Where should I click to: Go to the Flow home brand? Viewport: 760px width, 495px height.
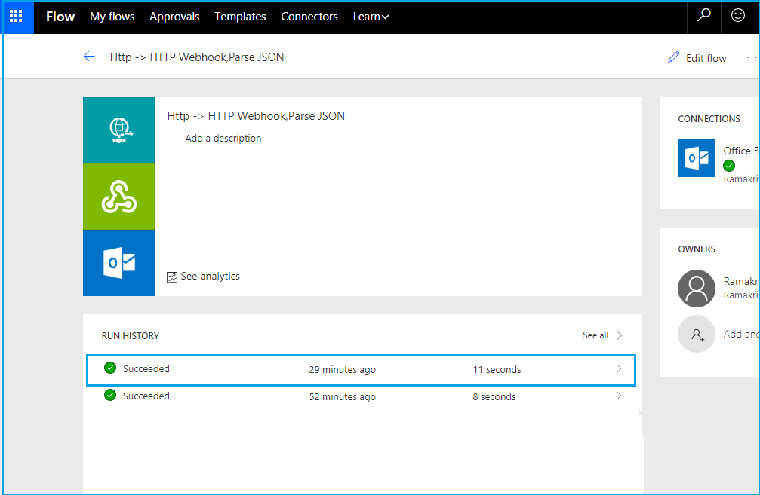(60, 17)
